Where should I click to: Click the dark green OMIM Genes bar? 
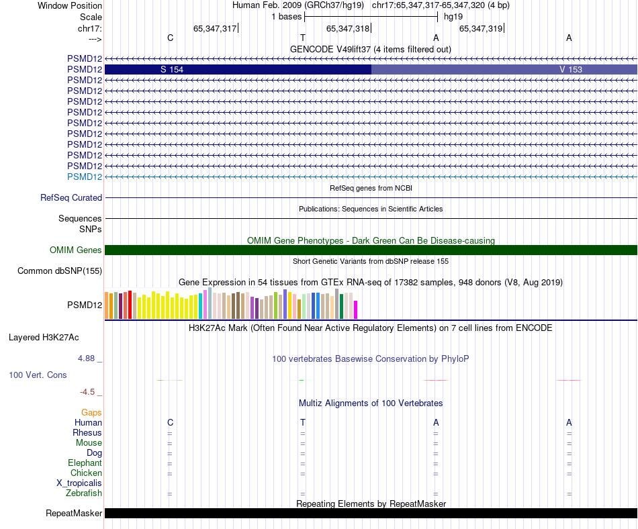tap(371, 250)
